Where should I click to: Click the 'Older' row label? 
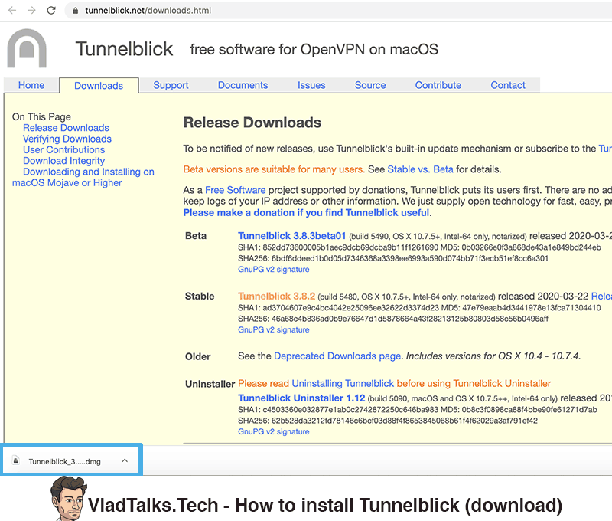(198, 356)
